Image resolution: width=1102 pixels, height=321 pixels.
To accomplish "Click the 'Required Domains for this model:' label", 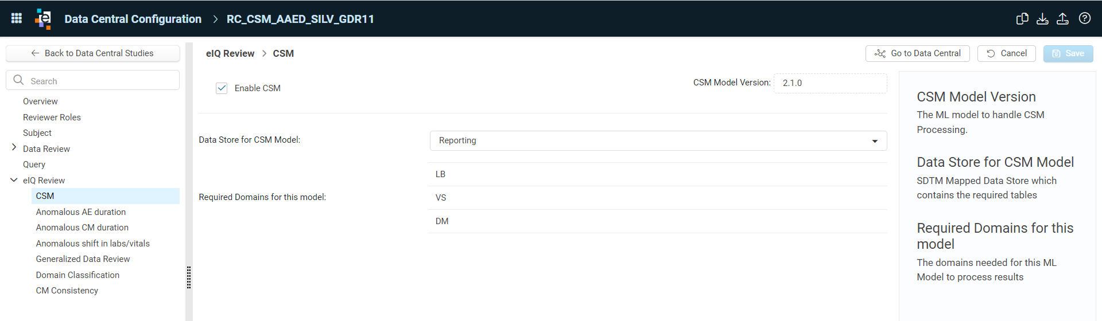I will click(262, 197).
